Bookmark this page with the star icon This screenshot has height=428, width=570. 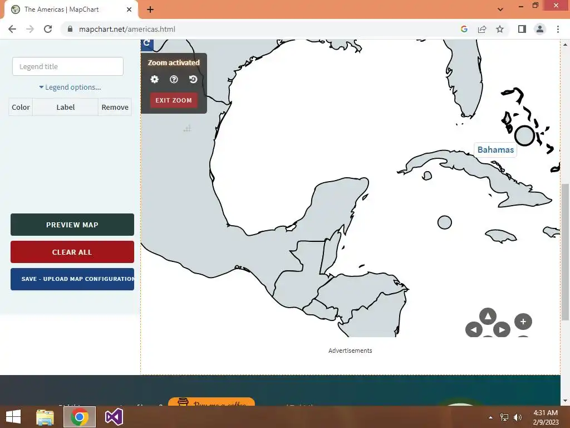(x=500, y=29)
